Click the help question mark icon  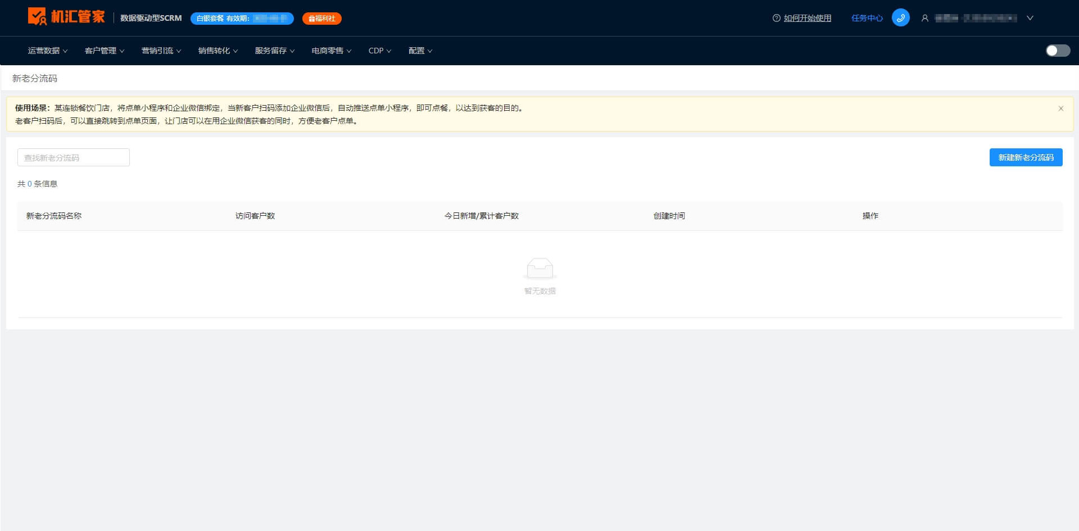click(776, 18)
